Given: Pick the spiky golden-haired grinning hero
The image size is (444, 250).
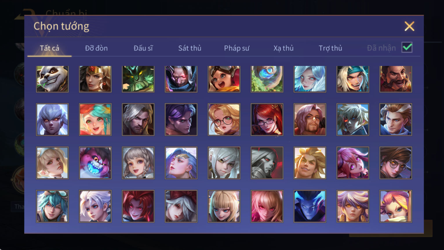Looking at the screenshot, I should click(310, 163).
